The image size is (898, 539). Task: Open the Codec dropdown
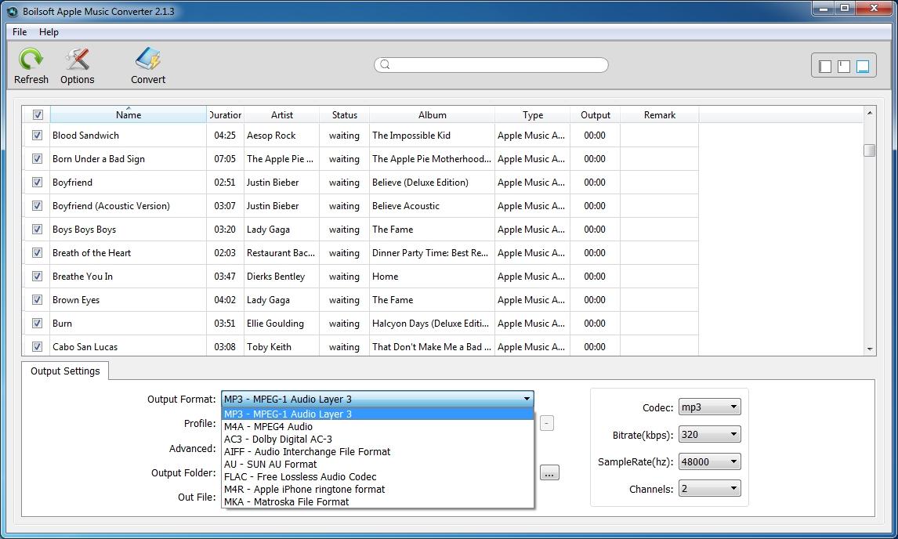710,407
